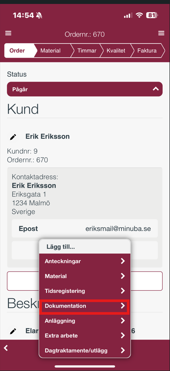Viewport: 170px width, 371px height.
Task: Open the right hamburger menu icon
Action: [x=161, y=33]
